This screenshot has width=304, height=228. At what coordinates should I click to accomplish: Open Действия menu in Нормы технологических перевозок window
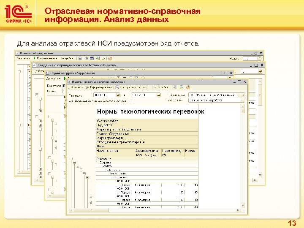[x=76, y=87]
